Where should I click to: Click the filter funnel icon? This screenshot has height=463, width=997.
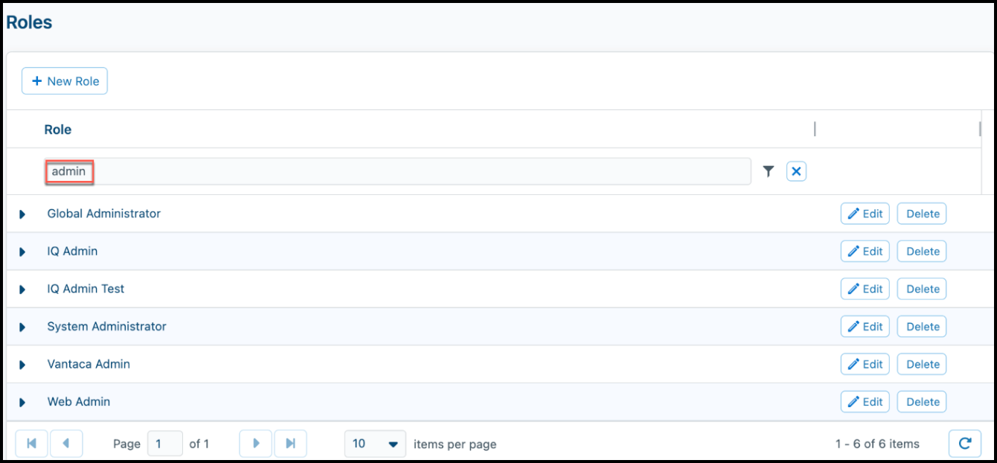tap(769, 172)
